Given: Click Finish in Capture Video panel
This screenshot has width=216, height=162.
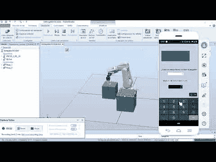Looking at the screenshot, I should pyautogui.click(x=21, y=128).
